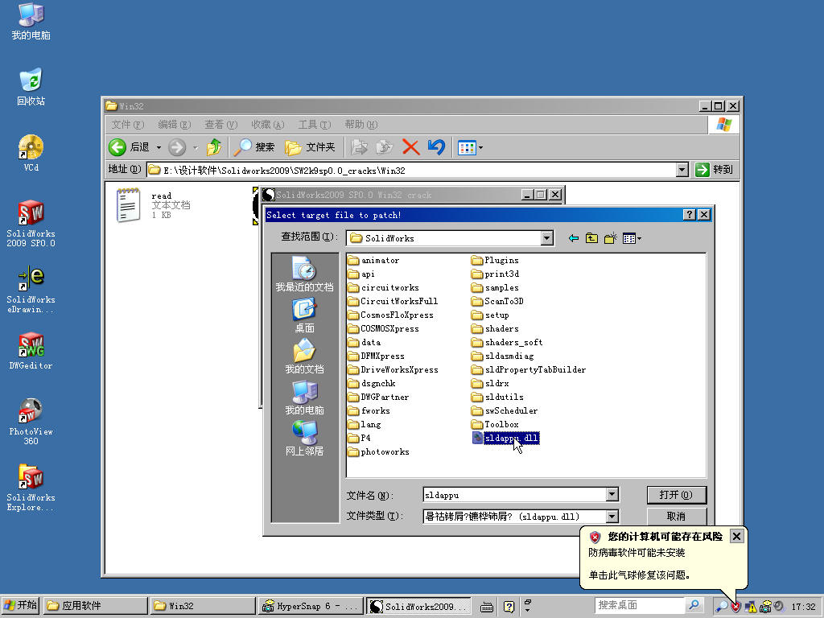This screenshot has width=824, height=618.
Task: Click the file name input field
Action: [514, 495]
